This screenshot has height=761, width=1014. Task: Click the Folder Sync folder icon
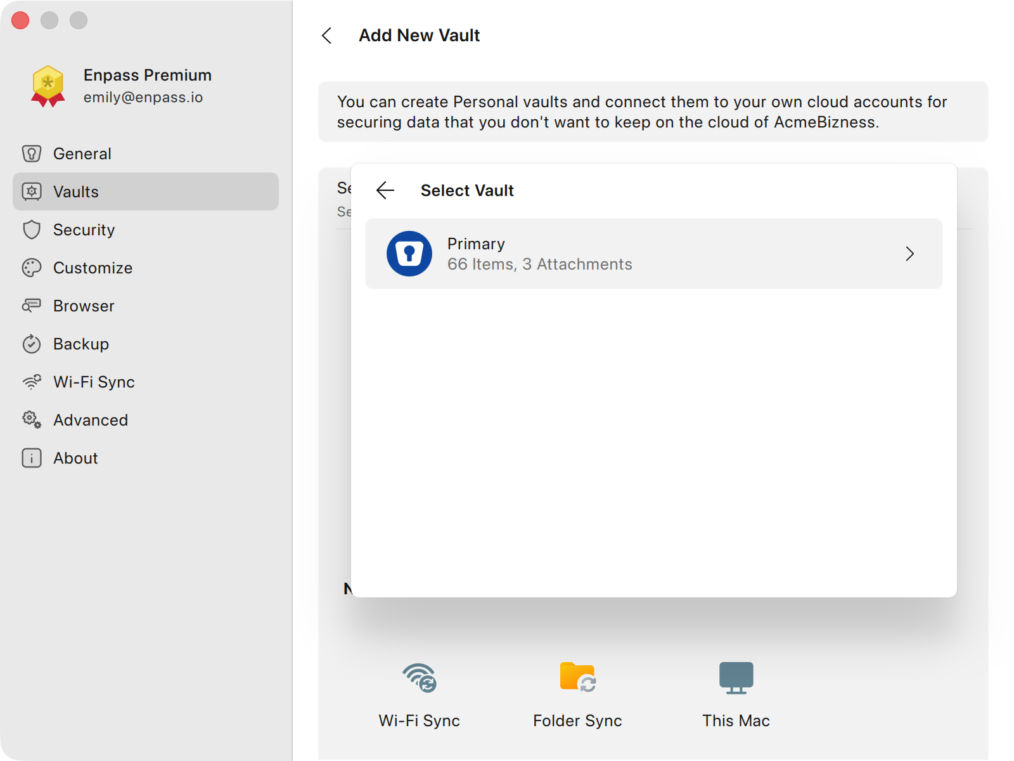pyautogui.click(x=578, y=677)
